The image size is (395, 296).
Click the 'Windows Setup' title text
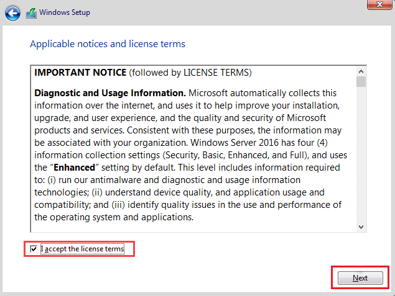pyautogui.click(x=65, y=12)
